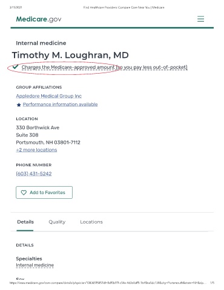
Task: Open Performance information available link
Action: tap(60, 105)
